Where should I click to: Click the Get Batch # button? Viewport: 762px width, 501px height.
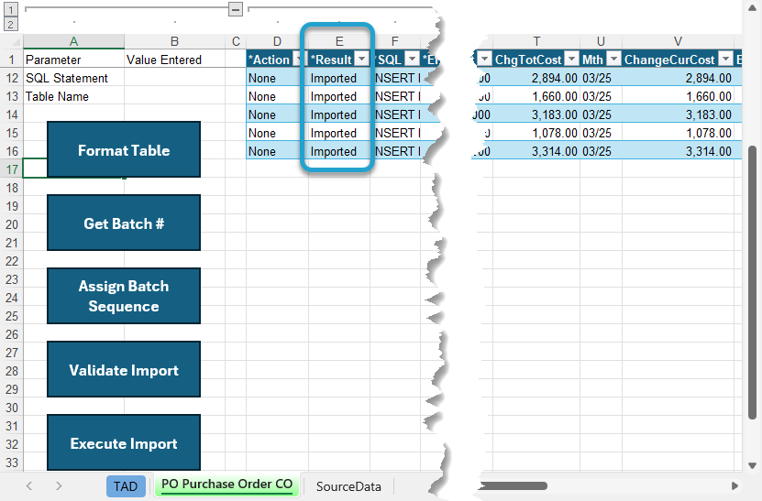click(124, 223)
